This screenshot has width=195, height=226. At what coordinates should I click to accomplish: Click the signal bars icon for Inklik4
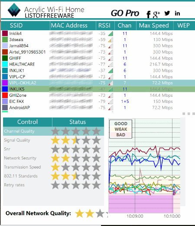[111, 34]
